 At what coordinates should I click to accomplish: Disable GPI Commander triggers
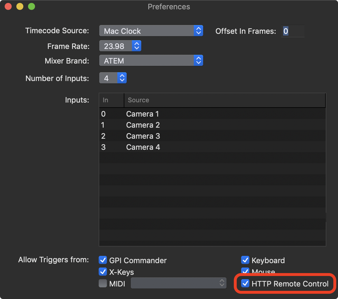point(103,260)
